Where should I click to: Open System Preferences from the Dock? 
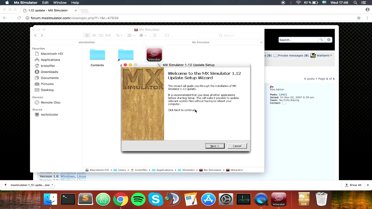(226, 199)
